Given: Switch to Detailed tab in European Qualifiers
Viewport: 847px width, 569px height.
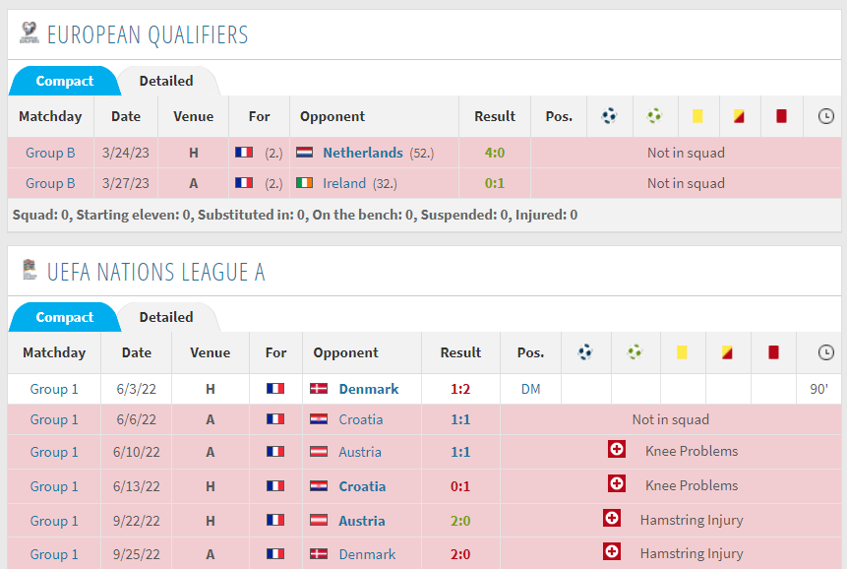Looking at the screenshot, I should tap(166, 81).
